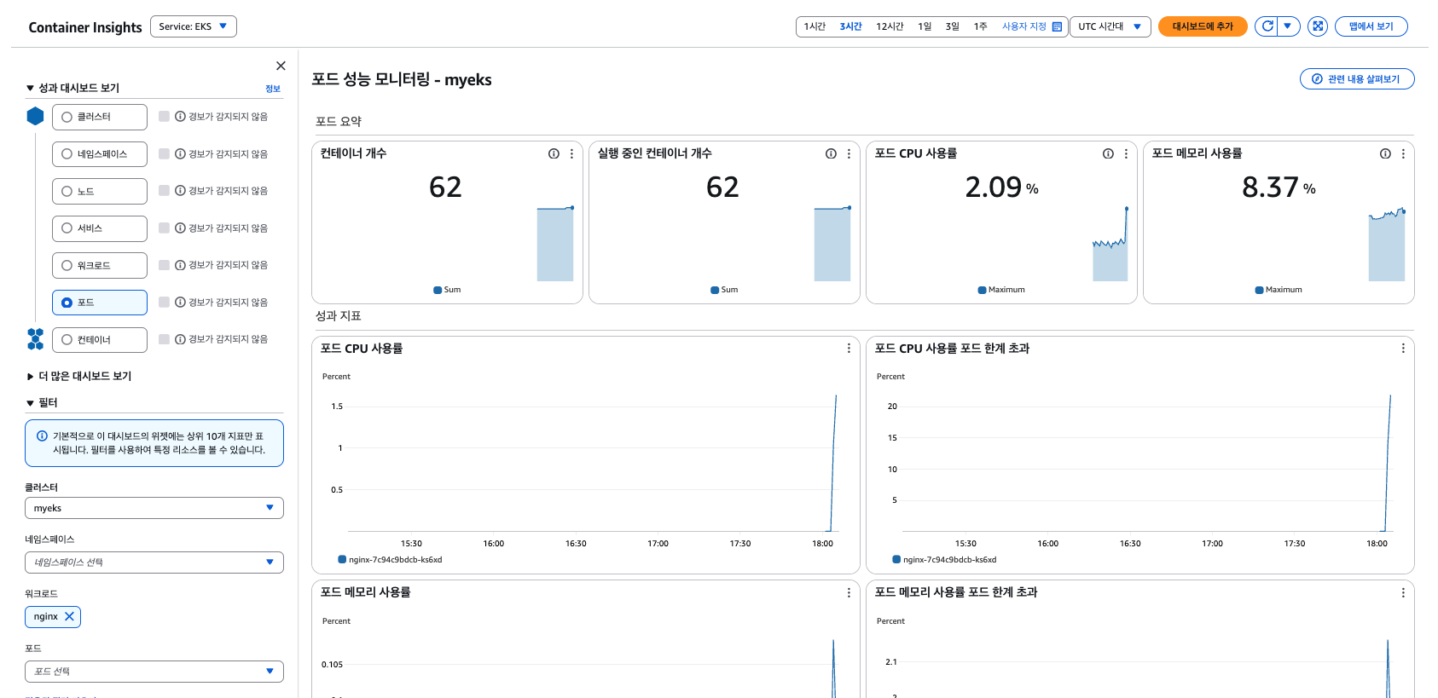Choose the 노드 dashboard view
The image size is (1438, 698).
(67, 191)
